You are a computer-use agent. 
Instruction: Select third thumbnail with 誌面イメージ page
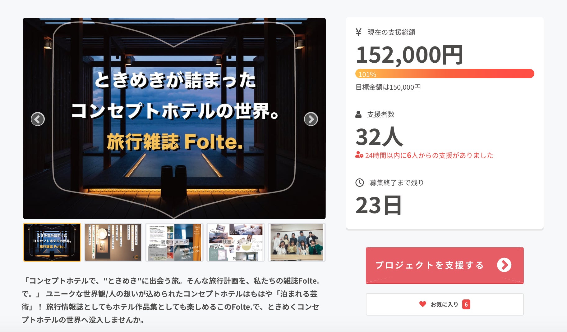tap(174, 242)
